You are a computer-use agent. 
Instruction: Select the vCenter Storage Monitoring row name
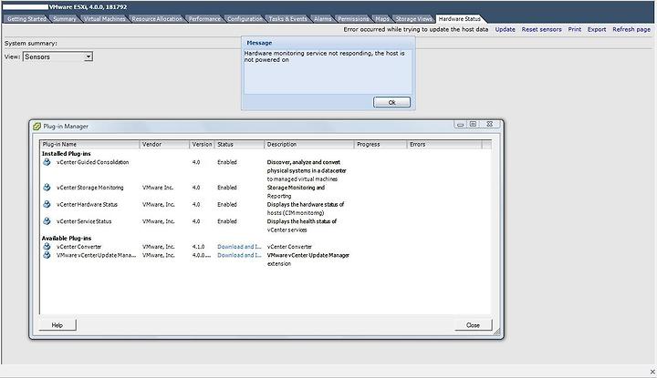point(90,188)
